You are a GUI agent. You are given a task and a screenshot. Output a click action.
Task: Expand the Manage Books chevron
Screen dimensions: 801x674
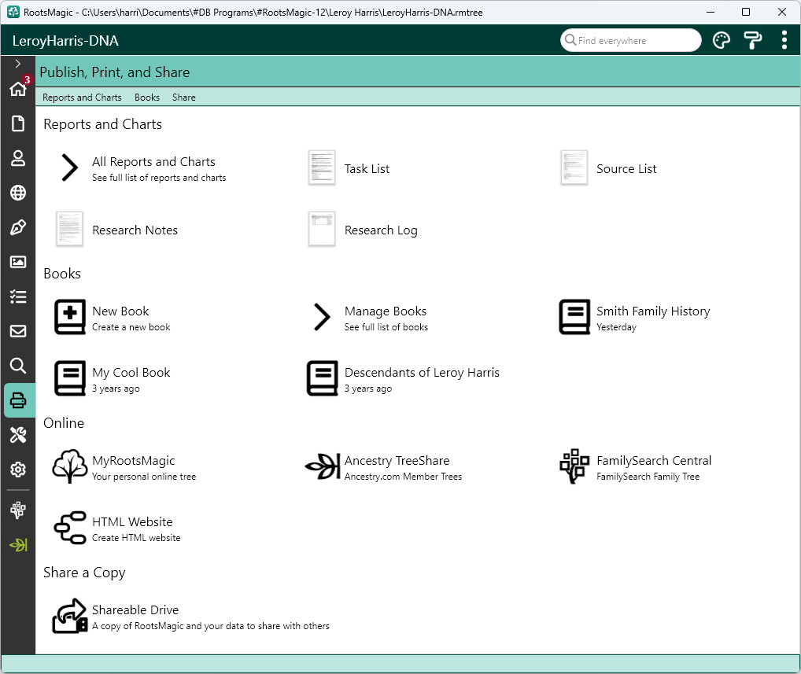[x=322, y=317]
